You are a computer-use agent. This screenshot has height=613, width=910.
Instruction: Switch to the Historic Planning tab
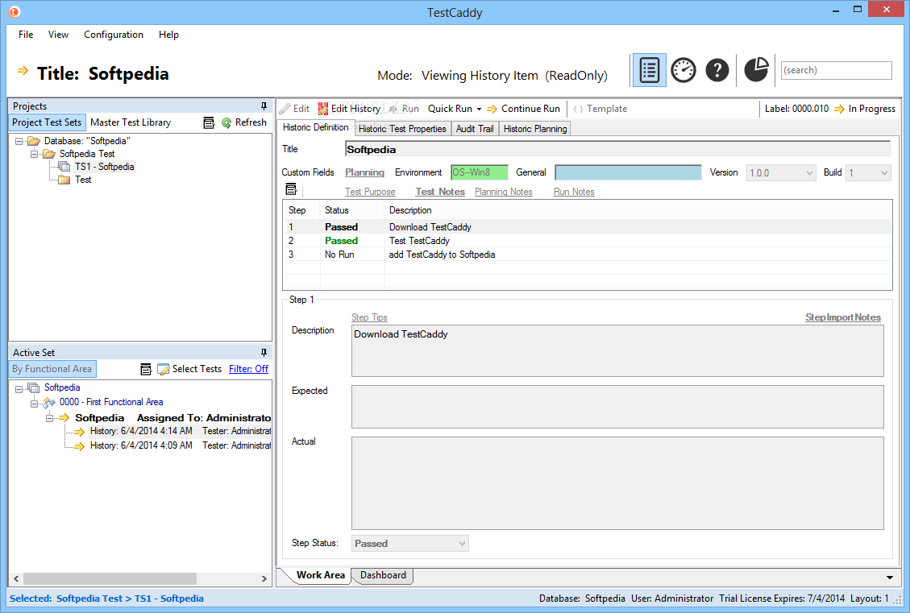(535, 129)
